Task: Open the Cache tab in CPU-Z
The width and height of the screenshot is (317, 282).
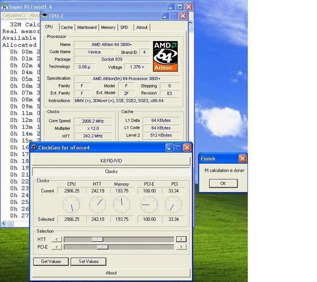Action: pos(67,27)
